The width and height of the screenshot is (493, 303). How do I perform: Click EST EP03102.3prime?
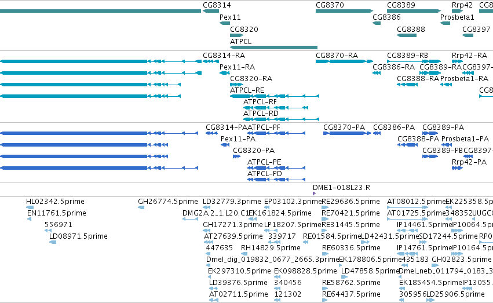293,202
